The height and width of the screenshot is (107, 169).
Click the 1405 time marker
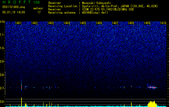pyautogui.click(x=83, y=23)
